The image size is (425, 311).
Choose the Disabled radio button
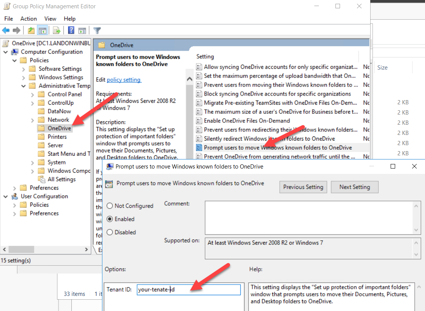click(110, 232)
